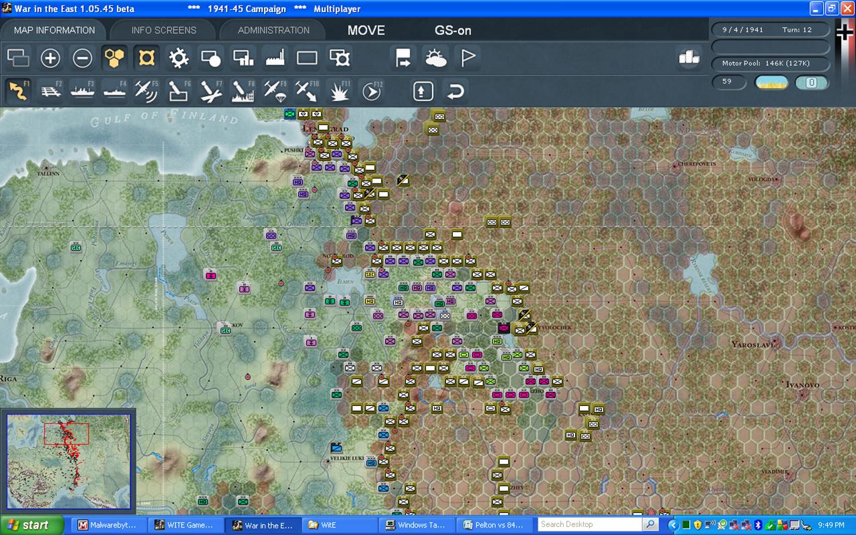Click the rectangle with circle icon
Screen dimensions: 856x535
click(211, 58)
